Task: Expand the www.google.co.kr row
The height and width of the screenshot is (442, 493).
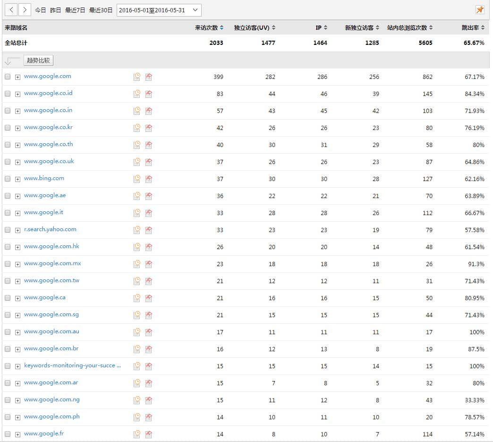Action: tap(17, 128)
